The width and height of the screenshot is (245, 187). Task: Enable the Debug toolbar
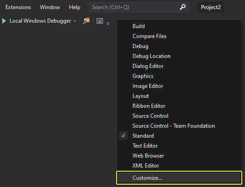coord(179,46)
